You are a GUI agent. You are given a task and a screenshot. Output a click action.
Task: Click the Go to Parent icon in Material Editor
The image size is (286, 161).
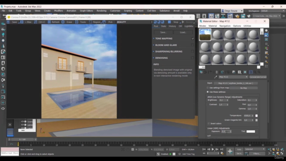click(x=255, y=72)
